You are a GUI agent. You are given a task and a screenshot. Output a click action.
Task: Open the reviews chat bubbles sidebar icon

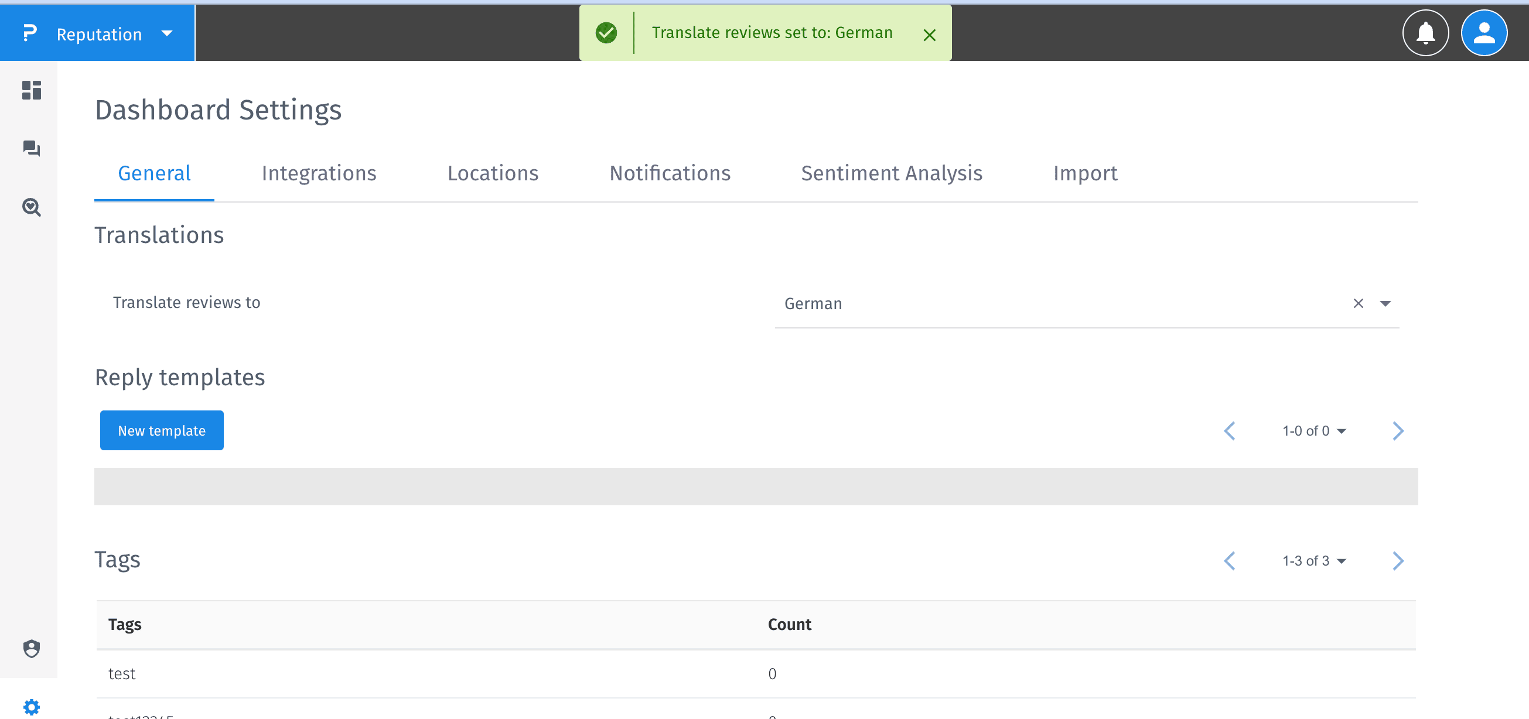pyautogui.click(x=32, y=148)
